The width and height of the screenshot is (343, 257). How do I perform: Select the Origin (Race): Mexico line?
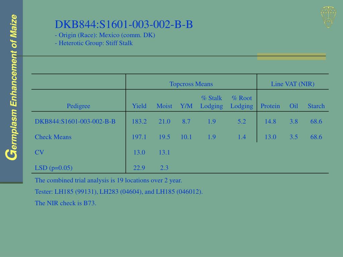(x=105, y=35)
